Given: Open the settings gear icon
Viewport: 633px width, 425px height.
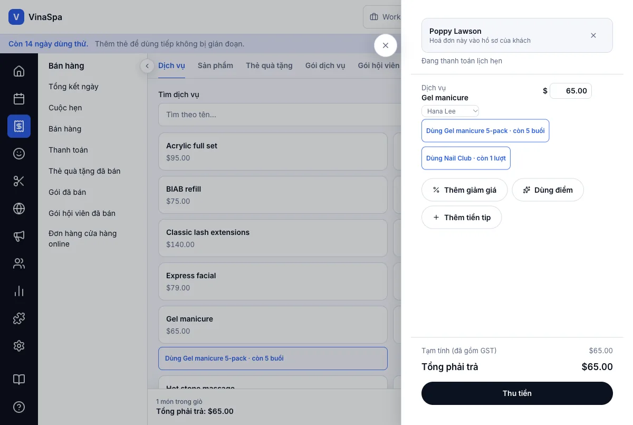Looking at the screenshot, I should pos(19,346).
